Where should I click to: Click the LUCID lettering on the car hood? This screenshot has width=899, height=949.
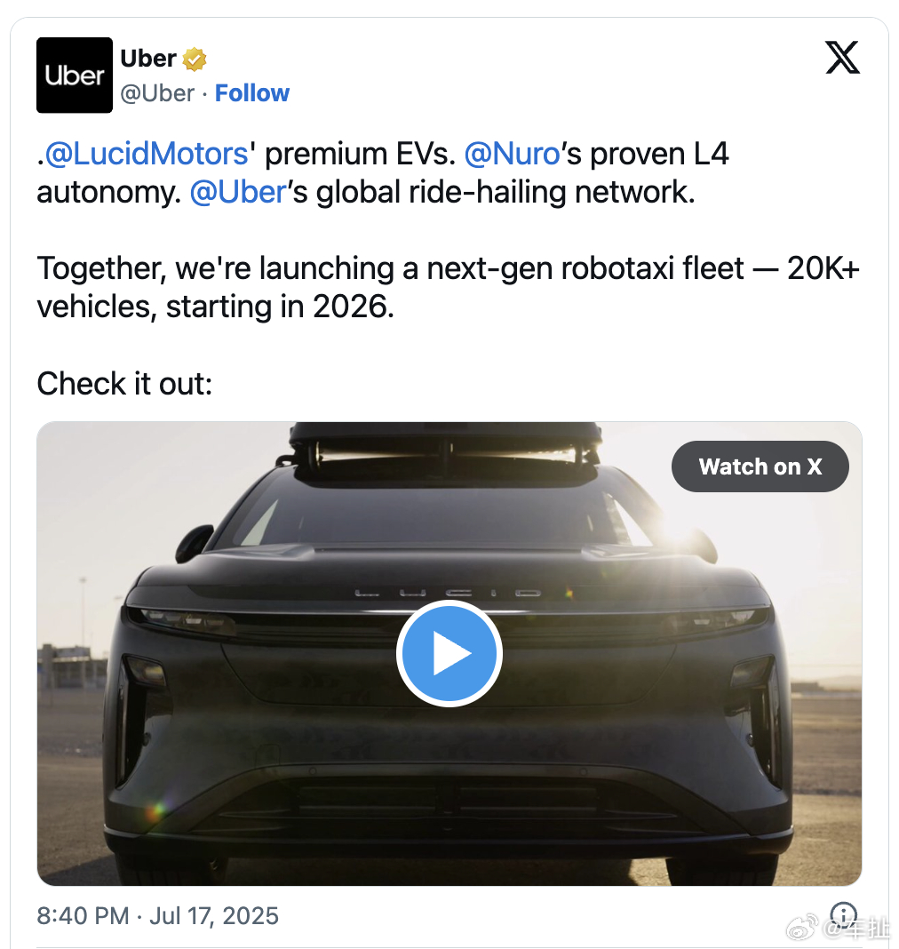click(449, 594)
